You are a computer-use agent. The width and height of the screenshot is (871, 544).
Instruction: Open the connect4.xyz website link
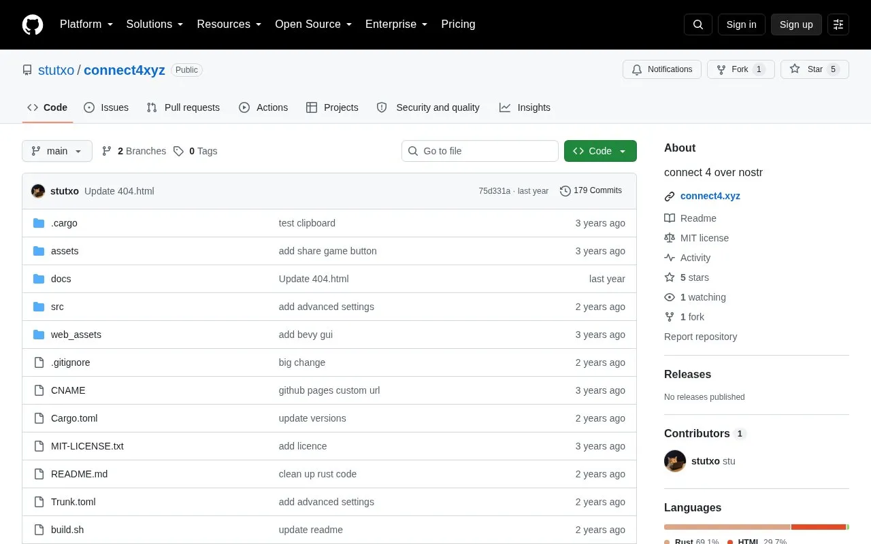click(710, 196)
